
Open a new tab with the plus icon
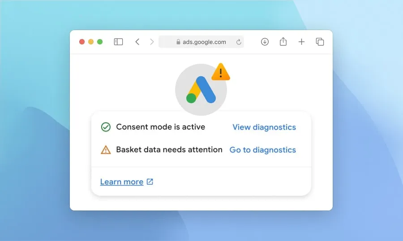click(301, 42)
